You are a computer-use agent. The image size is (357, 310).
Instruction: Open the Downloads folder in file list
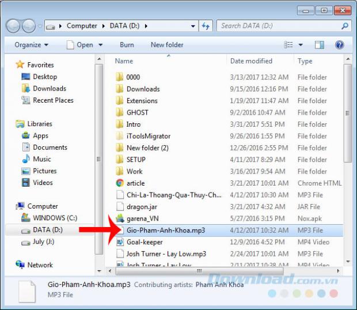(143, 89)
